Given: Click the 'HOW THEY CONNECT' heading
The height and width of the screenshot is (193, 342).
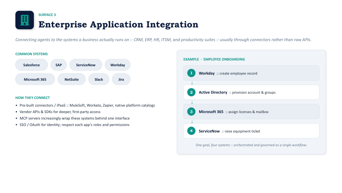Looking at the screenshot, I should click(33, 98).
